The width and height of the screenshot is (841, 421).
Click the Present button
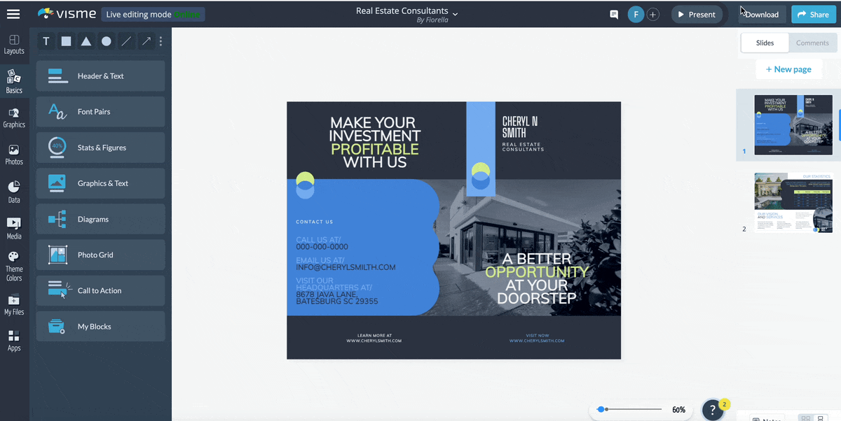(x=697, y=14)
